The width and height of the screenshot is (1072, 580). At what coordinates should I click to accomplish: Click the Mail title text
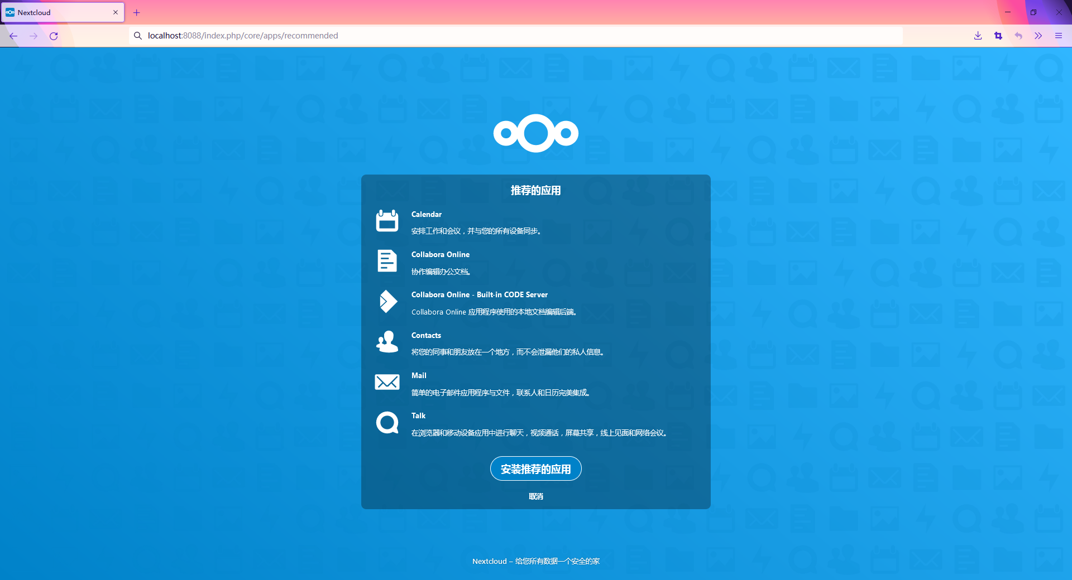point(419,375)
